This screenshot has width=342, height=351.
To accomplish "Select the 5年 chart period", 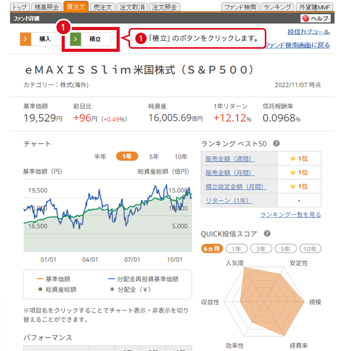I will tap(154, 157).
